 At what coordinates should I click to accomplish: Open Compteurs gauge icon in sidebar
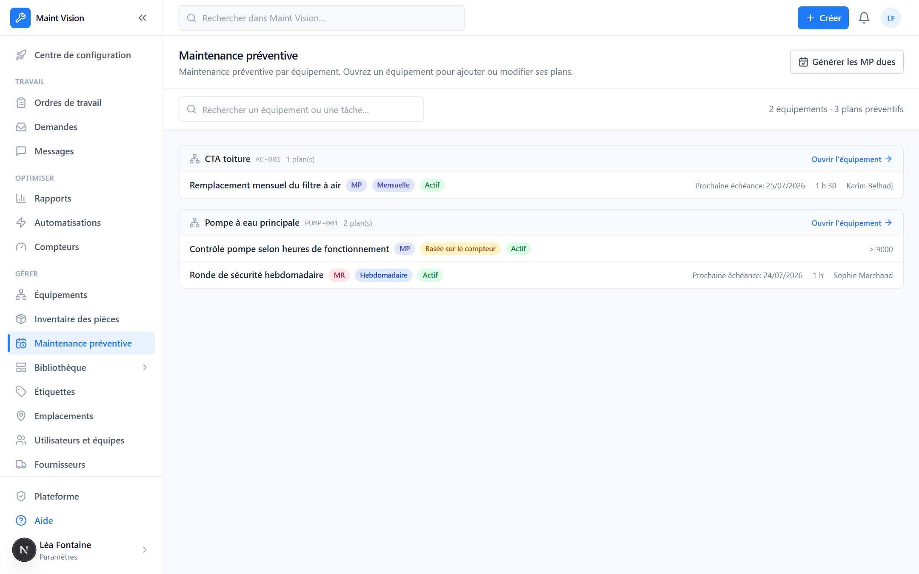click(x=21, y=247)
